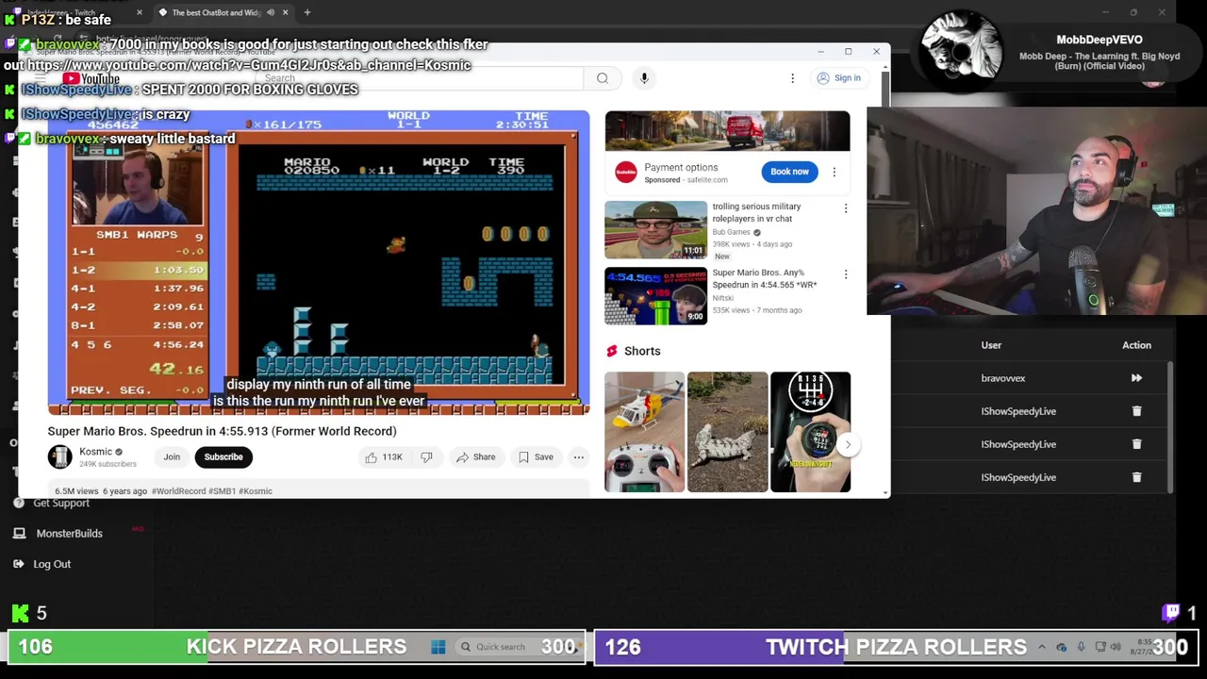Share the Super Mario Bros speedrun video
1207x679 pixels.
[x=475, y=457]
